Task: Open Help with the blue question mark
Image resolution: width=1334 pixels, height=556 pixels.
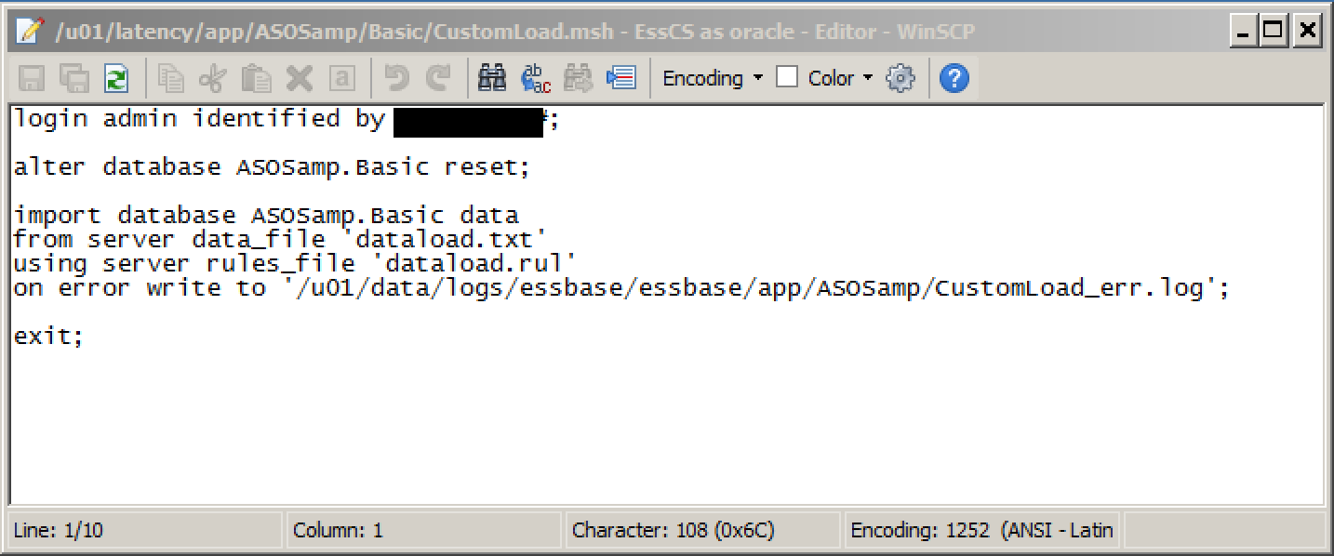Action: pyautogui.click(x=954, y=78)
